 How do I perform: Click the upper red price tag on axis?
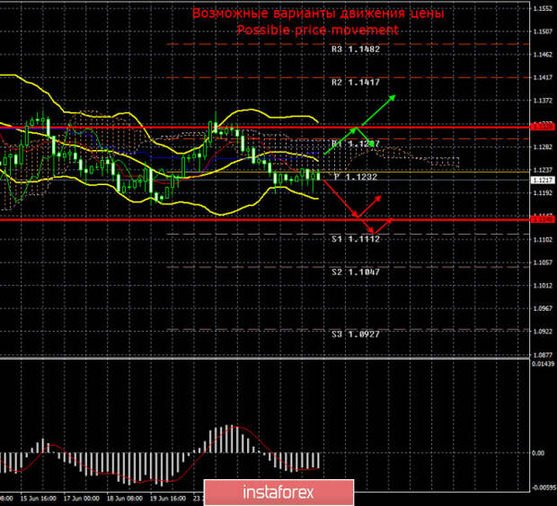point(542,127)
